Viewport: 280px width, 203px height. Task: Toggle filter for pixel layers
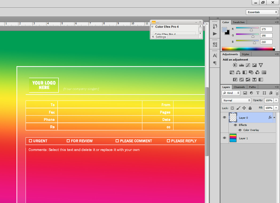click(245, 93)
